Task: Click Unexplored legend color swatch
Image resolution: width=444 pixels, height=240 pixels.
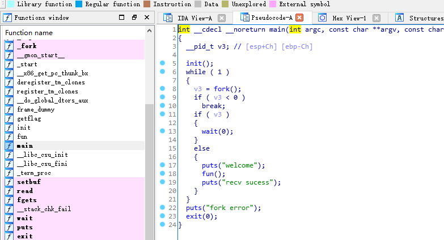Action: (225, 4)
